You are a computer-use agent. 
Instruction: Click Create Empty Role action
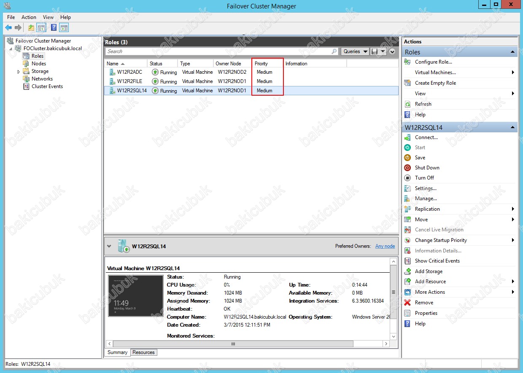coord(435,83)
